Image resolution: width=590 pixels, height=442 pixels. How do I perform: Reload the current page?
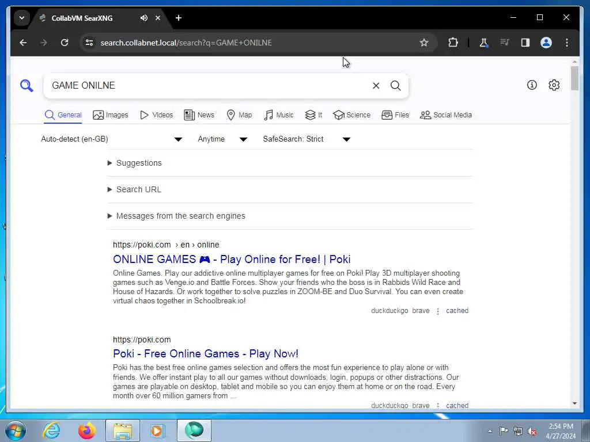click(65, 43)
